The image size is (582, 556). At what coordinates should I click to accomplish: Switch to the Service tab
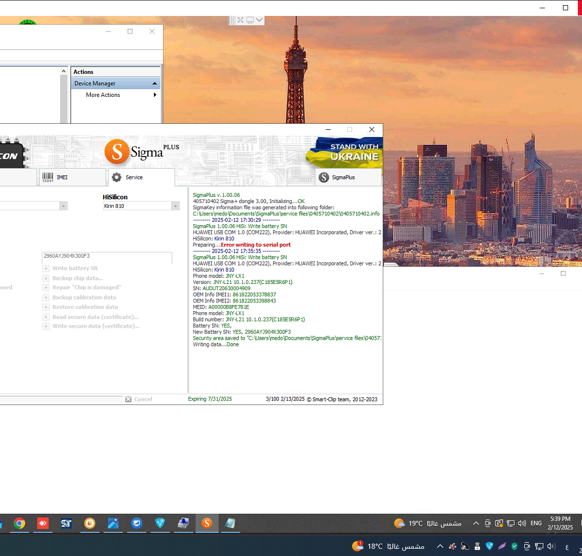141,177
